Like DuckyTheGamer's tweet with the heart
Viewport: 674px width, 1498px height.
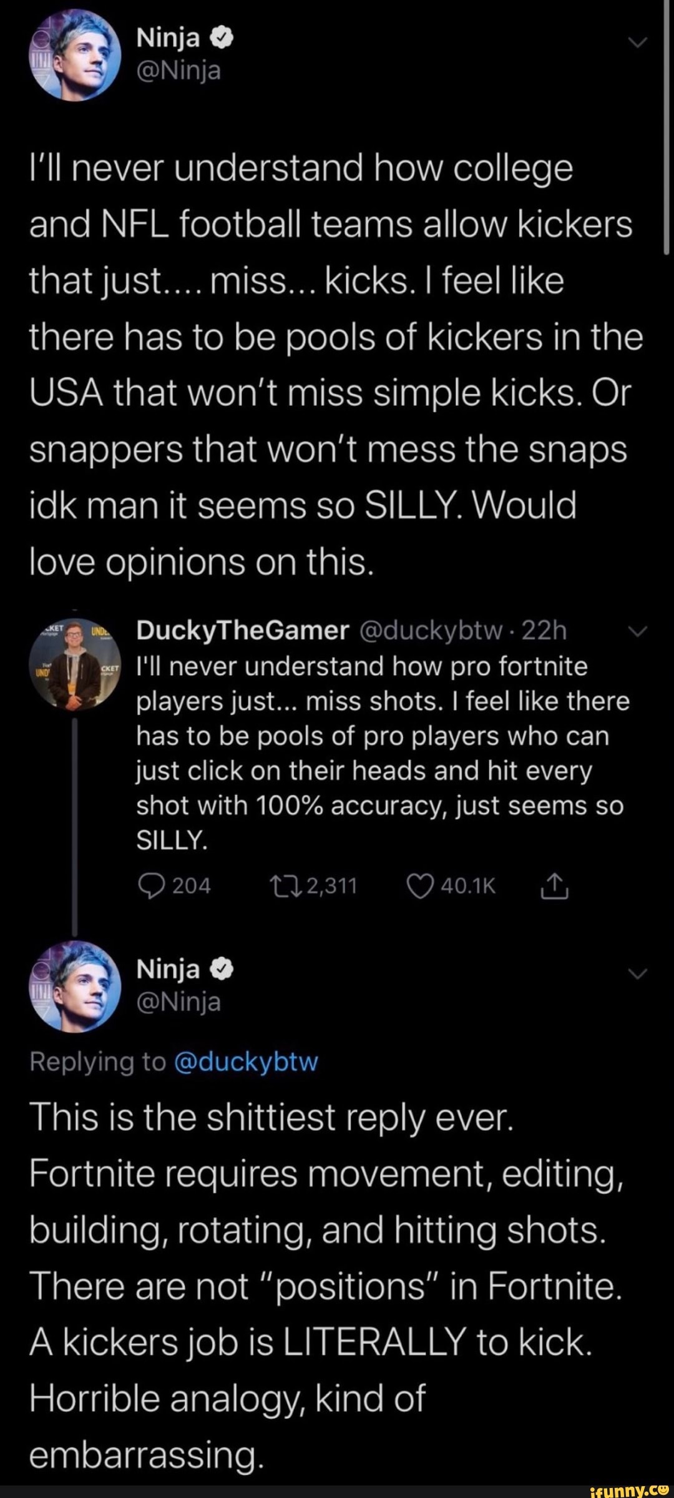419,886
